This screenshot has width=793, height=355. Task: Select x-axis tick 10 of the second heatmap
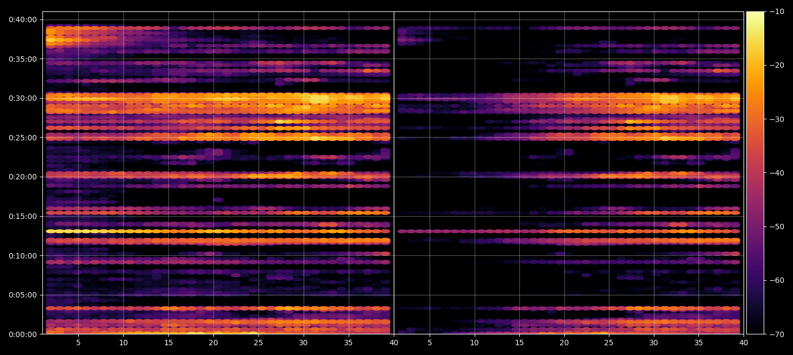coord(475,343)
